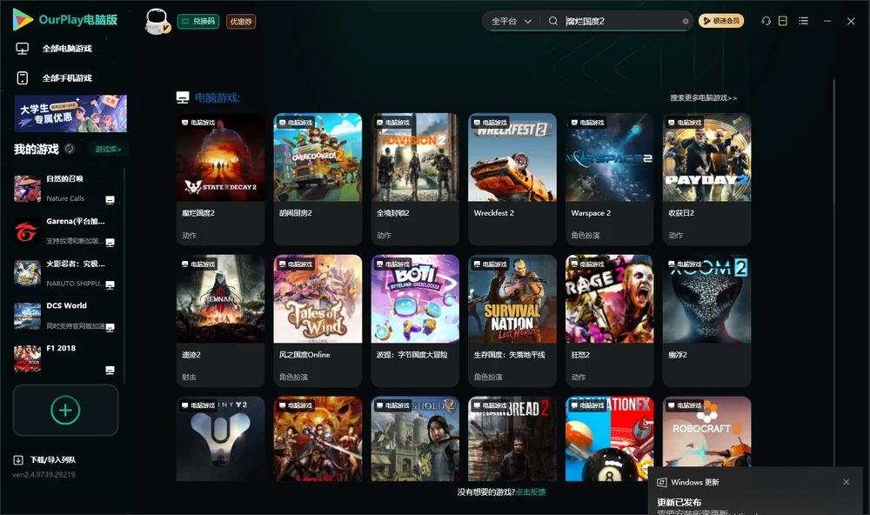Close the Windows 更新 notification
This screenshot has height=515, width=870.
click(847, 482)
